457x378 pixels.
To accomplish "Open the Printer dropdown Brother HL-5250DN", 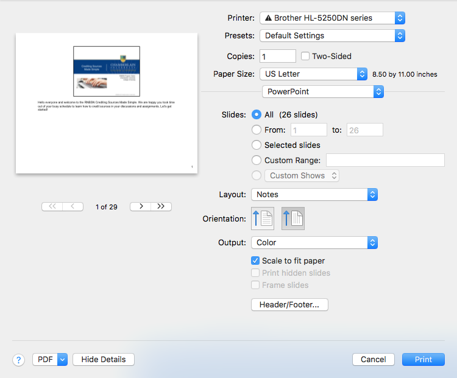I will point(332,18).
